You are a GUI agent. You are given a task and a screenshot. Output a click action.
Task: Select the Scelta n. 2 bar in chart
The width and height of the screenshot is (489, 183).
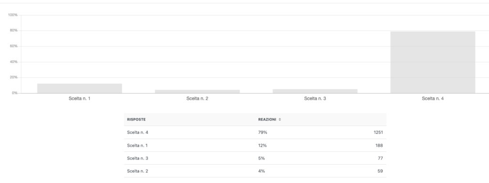tap(197, 92)
